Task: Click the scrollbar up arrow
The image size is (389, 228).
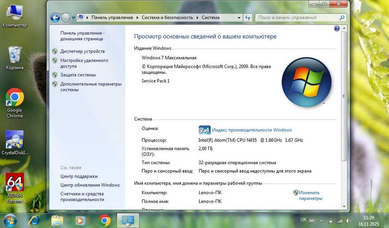Action: pos(344,28)
